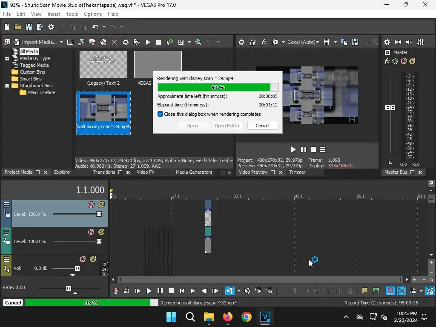
Task: Toggle Enable Snapping magnet icon
Action: pyautogui.click(x=390, y=291)
